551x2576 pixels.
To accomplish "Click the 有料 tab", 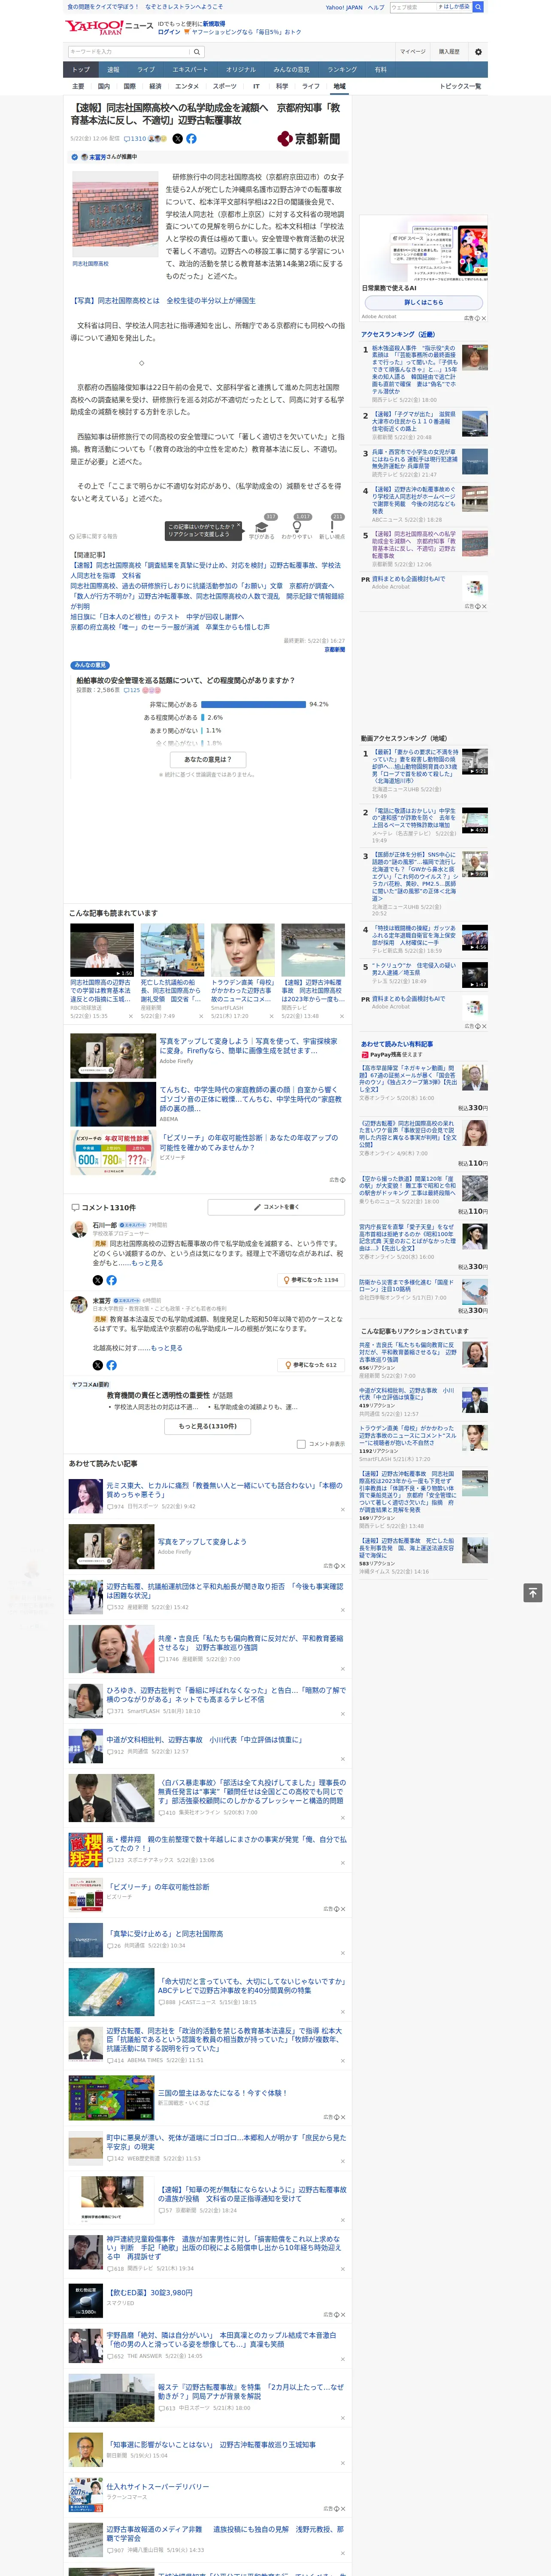I will coord(380,70).
